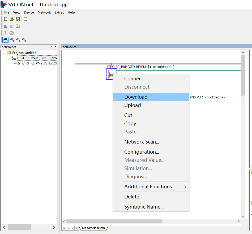Image resolution: width=252 pixels, height=234 pixels.
Task: Choose Download from the context menu
Action: coord(136,97)
